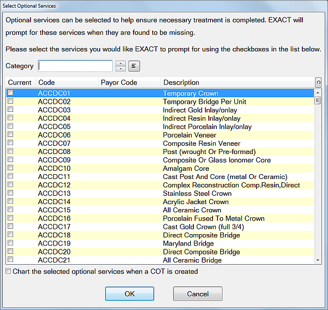Viewport: 328px width, 310px height.
Task: Click code ACCDC10 in the Code column
Action: click(54, 169)
